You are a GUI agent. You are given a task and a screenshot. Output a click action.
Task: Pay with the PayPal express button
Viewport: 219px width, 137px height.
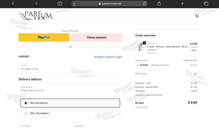pyautogui.click(x=44, y=37)
